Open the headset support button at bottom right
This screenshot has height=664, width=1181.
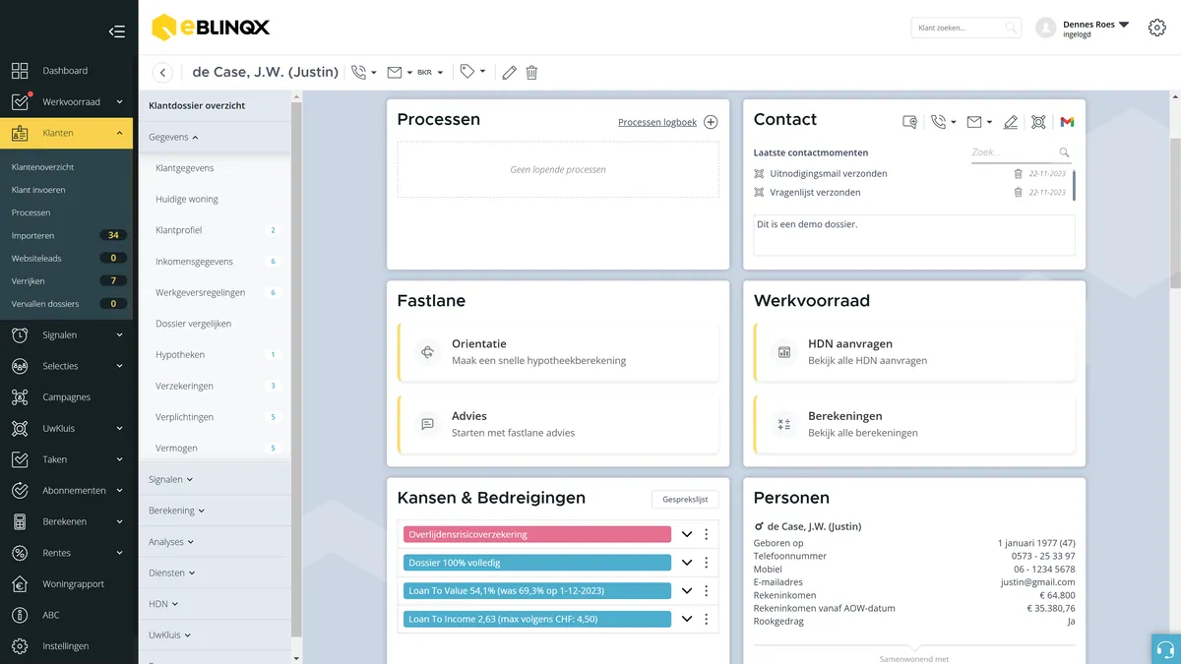pos(1166,649)
